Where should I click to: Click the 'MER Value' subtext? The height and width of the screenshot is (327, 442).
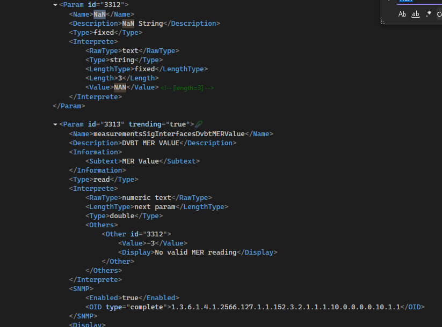pos(140,161)
